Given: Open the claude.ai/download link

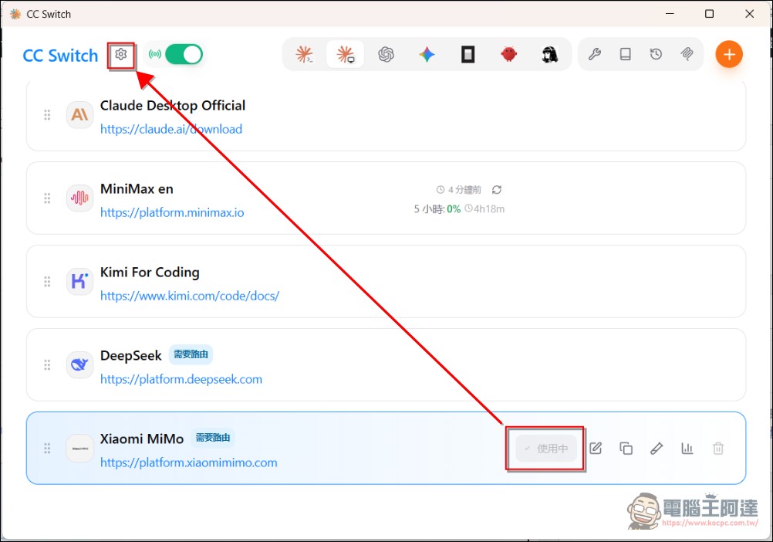Looking at the screenshot, I should 171,129.
